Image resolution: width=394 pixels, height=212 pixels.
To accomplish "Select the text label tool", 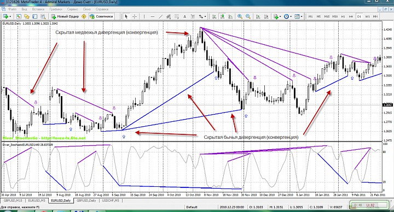I will pos(193,16).
